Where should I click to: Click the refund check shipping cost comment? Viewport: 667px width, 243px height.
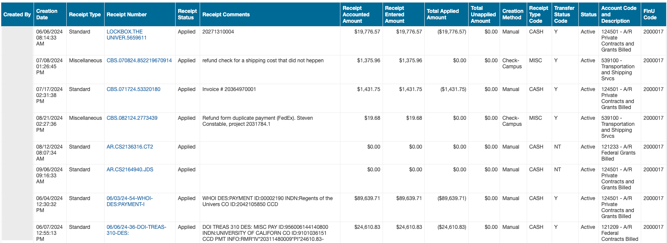coord(262,61)
